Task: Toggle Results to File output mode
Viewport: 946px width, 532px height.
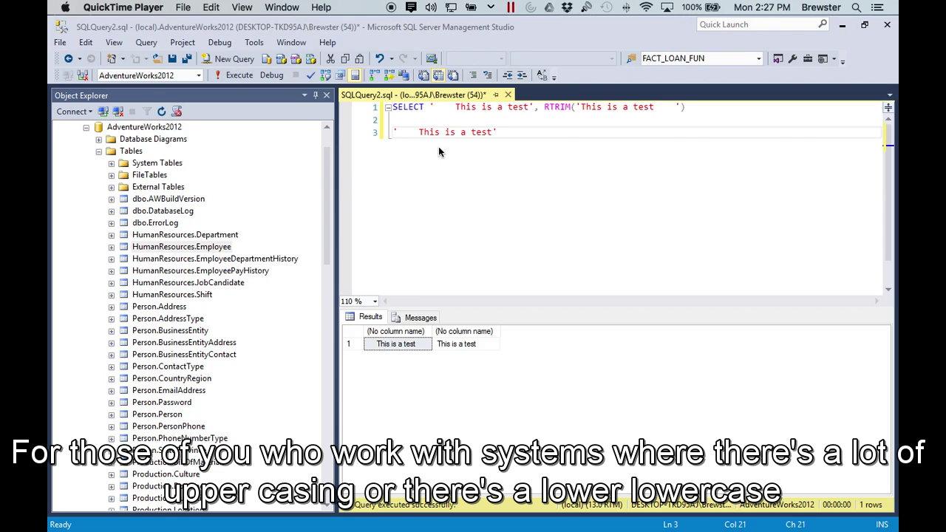Action: [453, 75]
